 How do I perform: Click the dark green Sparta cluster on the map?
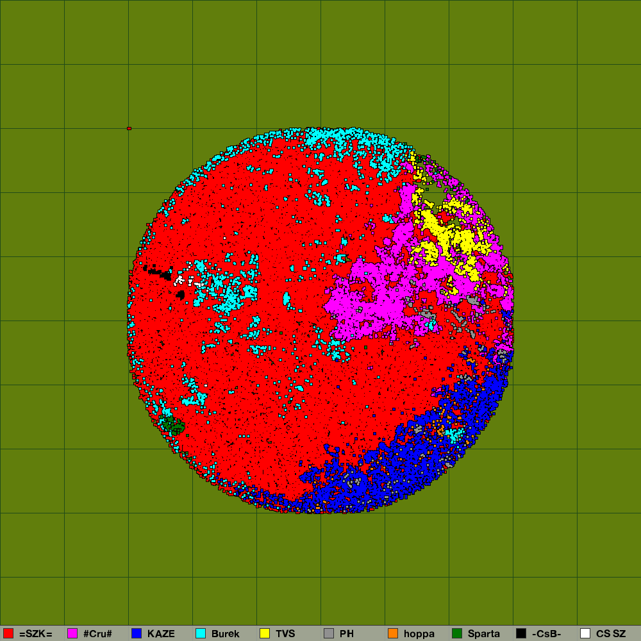click(x=174, y=425)
